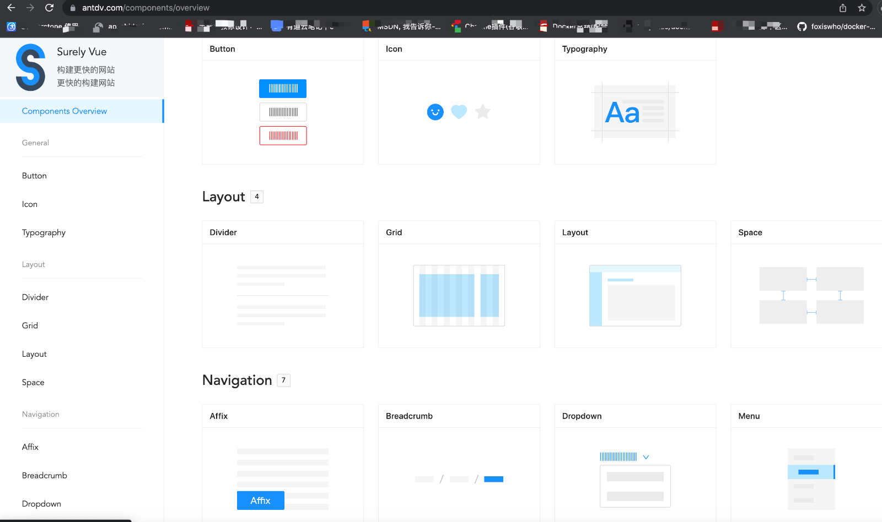Click the Navigation group label in sidebar
Screen dimensions: 882x522
click(41, 414)
